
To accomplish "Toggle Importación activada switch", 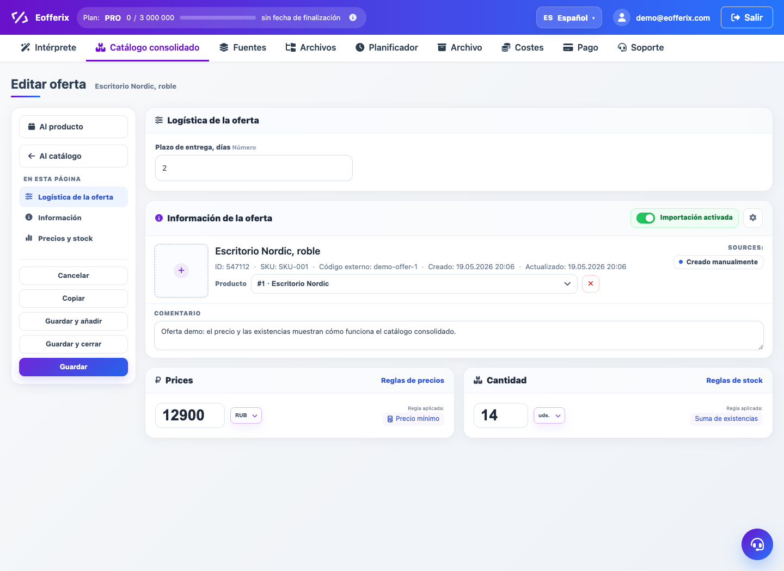I will [x=646, y=218].
